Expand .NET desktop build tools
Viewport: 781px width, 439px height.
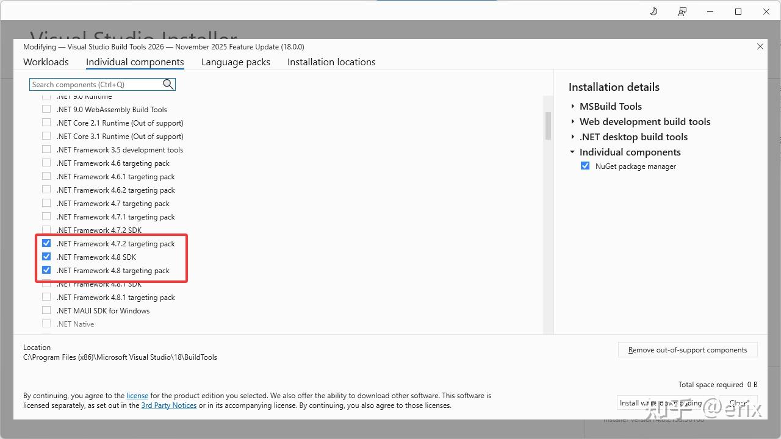click(573, 137)
